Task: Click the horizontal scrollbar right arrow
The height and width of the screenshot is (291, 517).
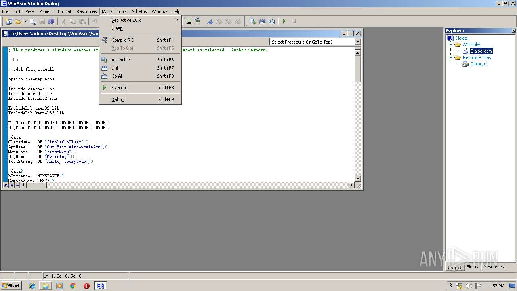Action: click(351, 185)
